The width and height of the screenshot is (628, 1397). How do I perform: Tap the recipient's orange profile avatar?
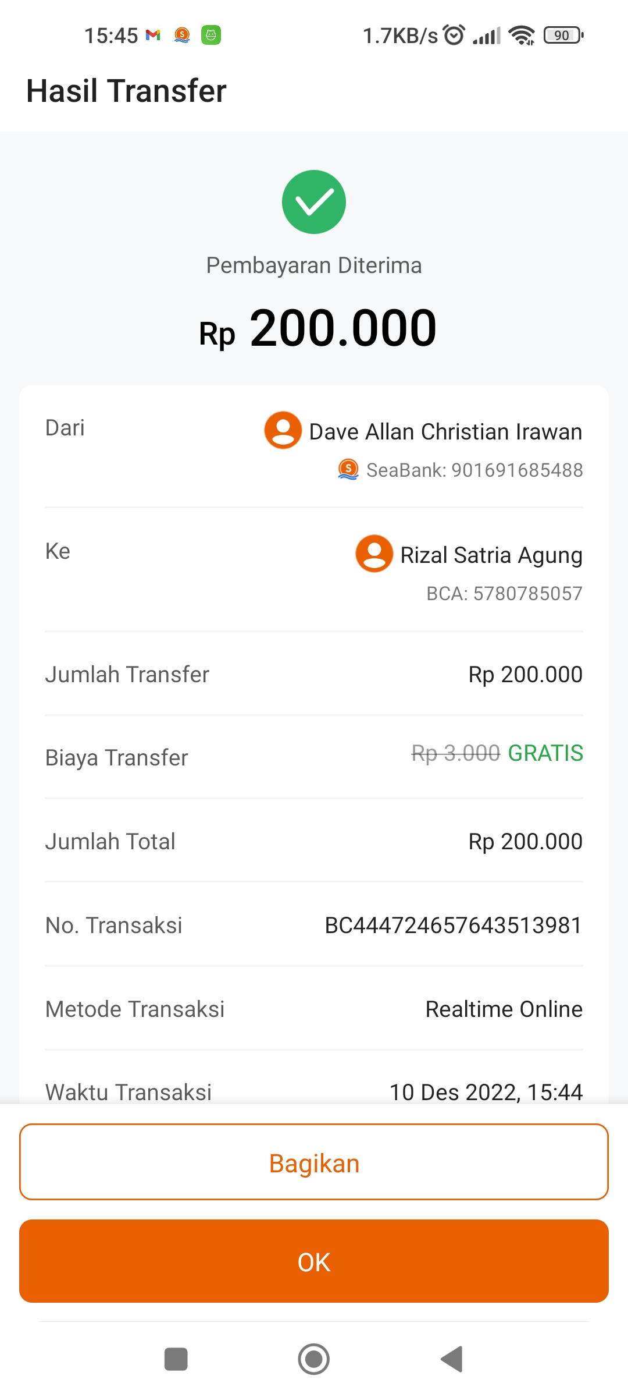tap(374, 554)
